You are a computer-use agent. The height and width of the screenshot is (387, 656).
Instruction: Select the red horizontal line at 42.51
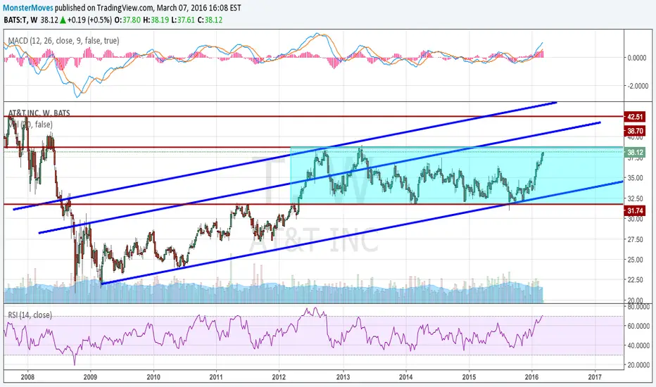(x=314, y=117)
